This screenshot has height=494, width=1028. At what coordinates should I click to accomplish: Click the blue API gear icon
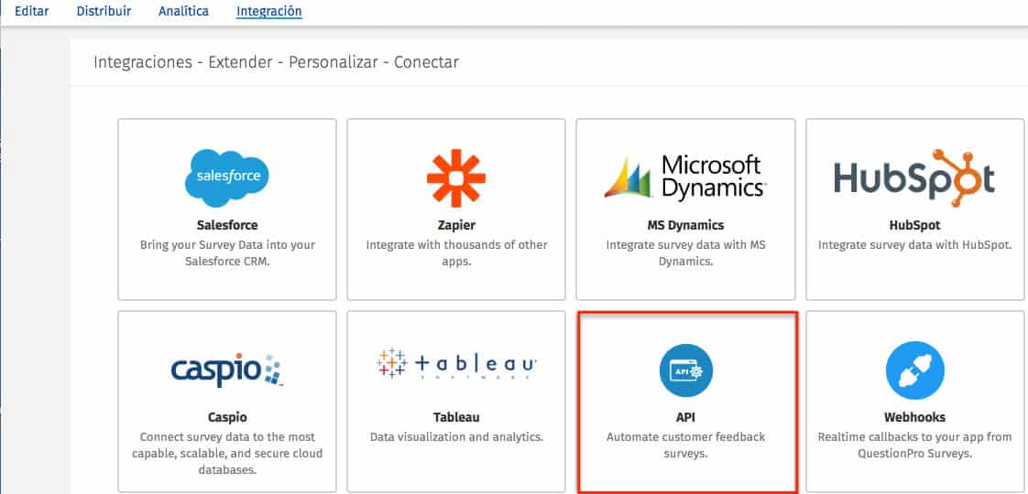685,370
